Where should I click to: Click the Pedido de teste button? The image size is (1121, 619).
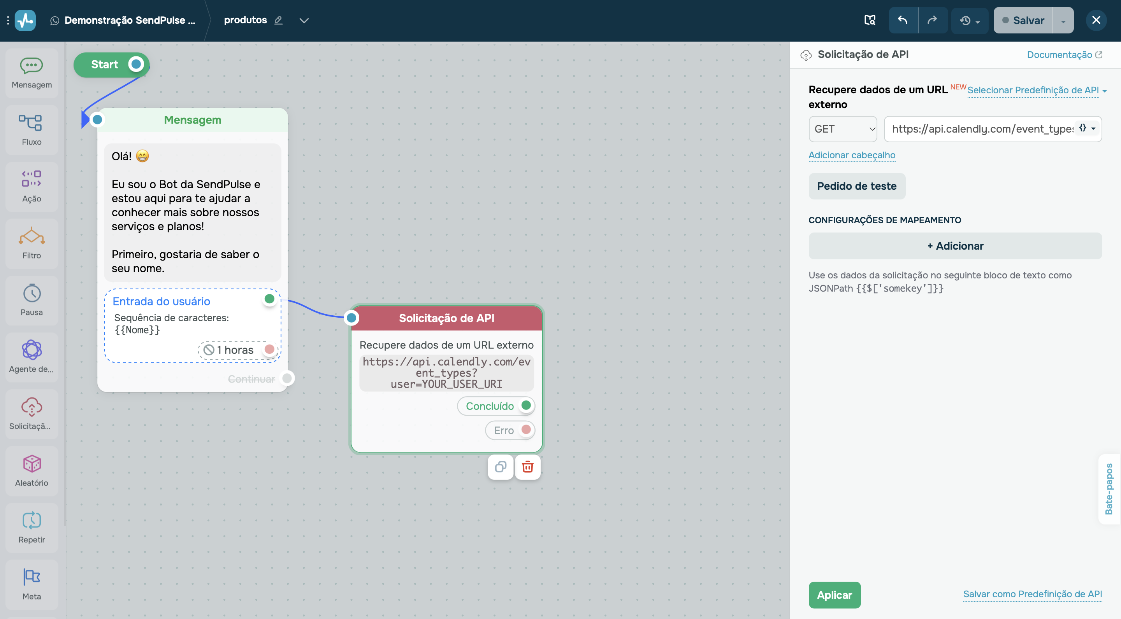click(x=856, y=186)
